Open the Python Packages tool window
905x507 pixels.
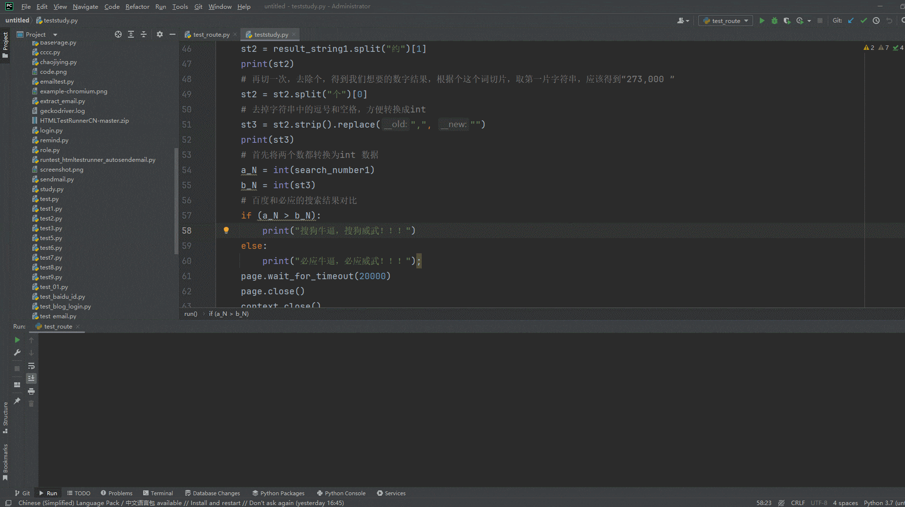(278, 493)
